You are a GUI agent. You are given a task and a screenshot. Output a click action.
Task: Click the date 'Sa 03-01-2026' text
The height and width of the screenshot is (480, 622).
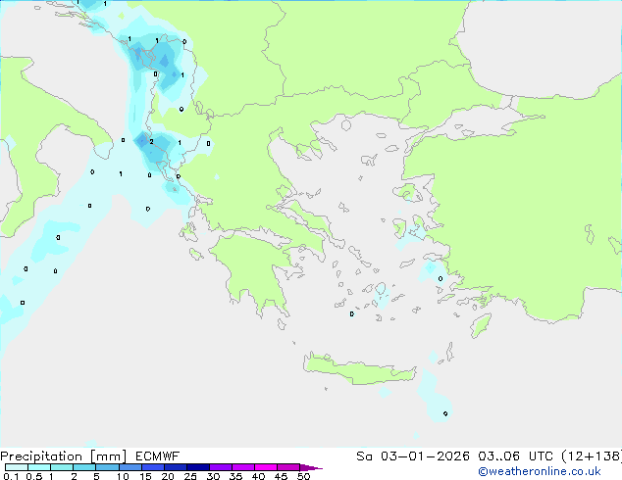point(413,456)
